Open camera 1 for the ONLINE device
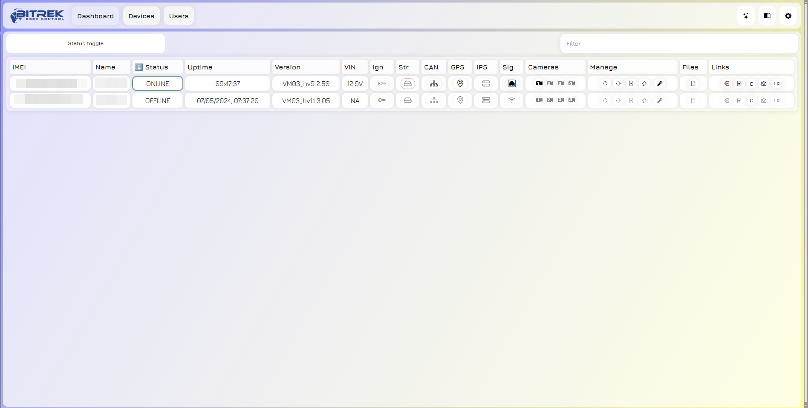This screenshot has width=808, height=408. click(539, 83)
